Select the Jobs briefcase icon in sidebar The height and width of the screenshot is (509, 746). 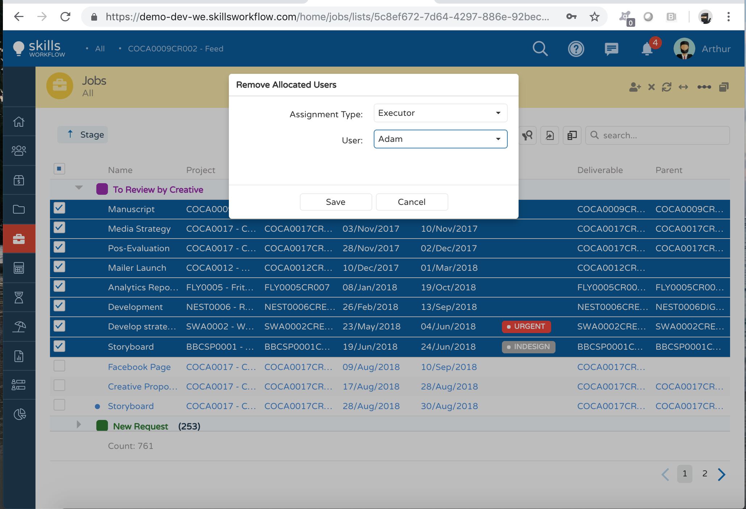tap(19, 238)
